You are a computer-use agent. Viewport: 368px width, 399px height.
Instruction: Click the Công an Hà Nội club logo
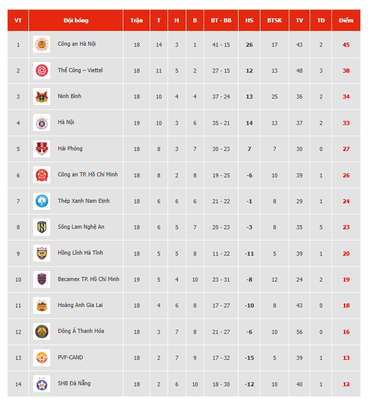[x=42, y=44]
